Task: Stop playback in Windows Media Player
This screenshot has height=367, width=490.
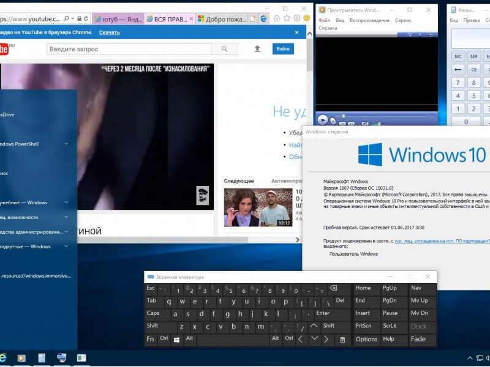Action: point(333,121)
